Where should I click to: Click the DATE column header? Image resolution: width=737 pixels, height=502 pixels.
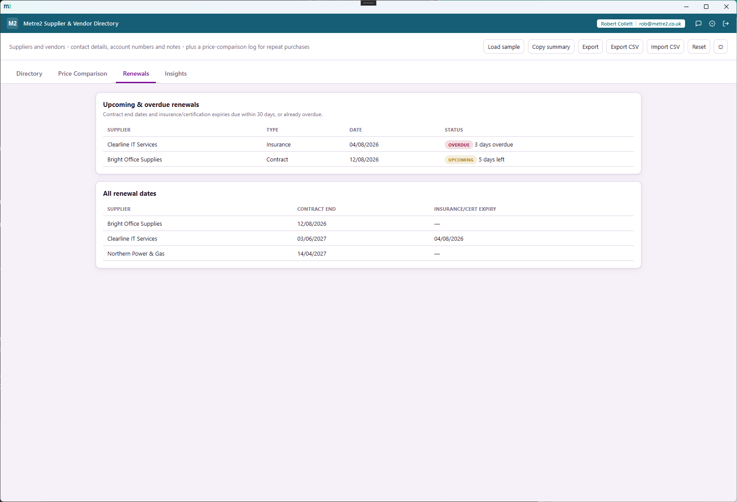356,130
